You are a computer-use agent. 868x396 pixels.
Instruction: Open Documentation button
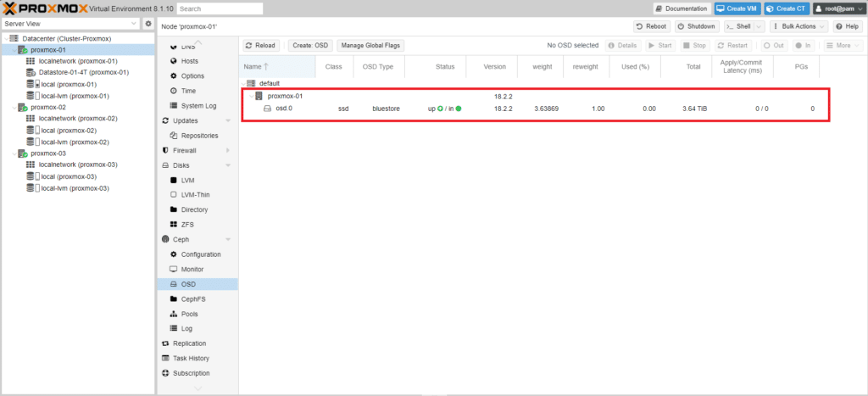click(x=682, y=8)
